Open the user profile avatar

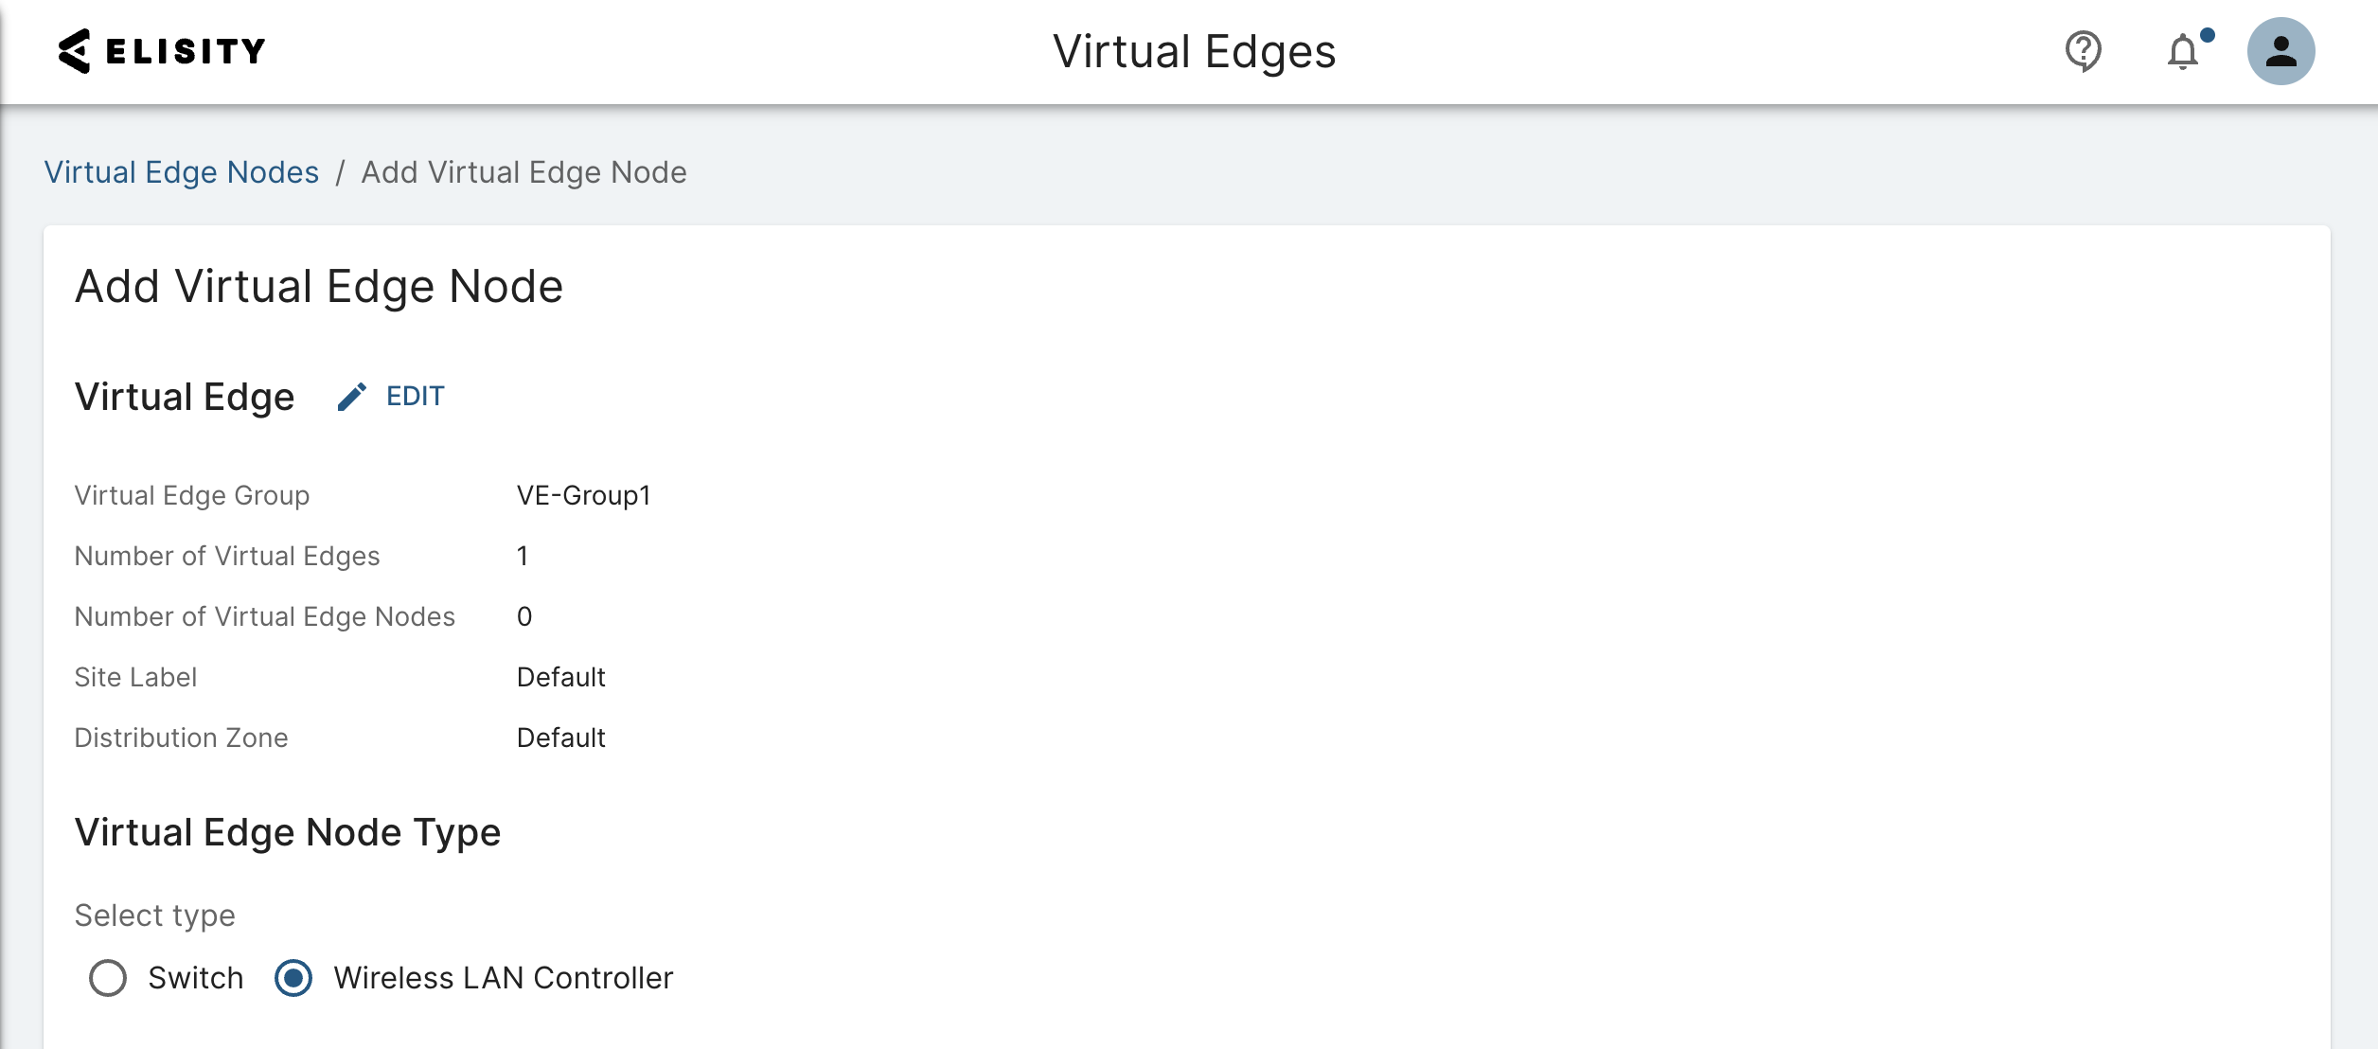[x=2280, y=51]
